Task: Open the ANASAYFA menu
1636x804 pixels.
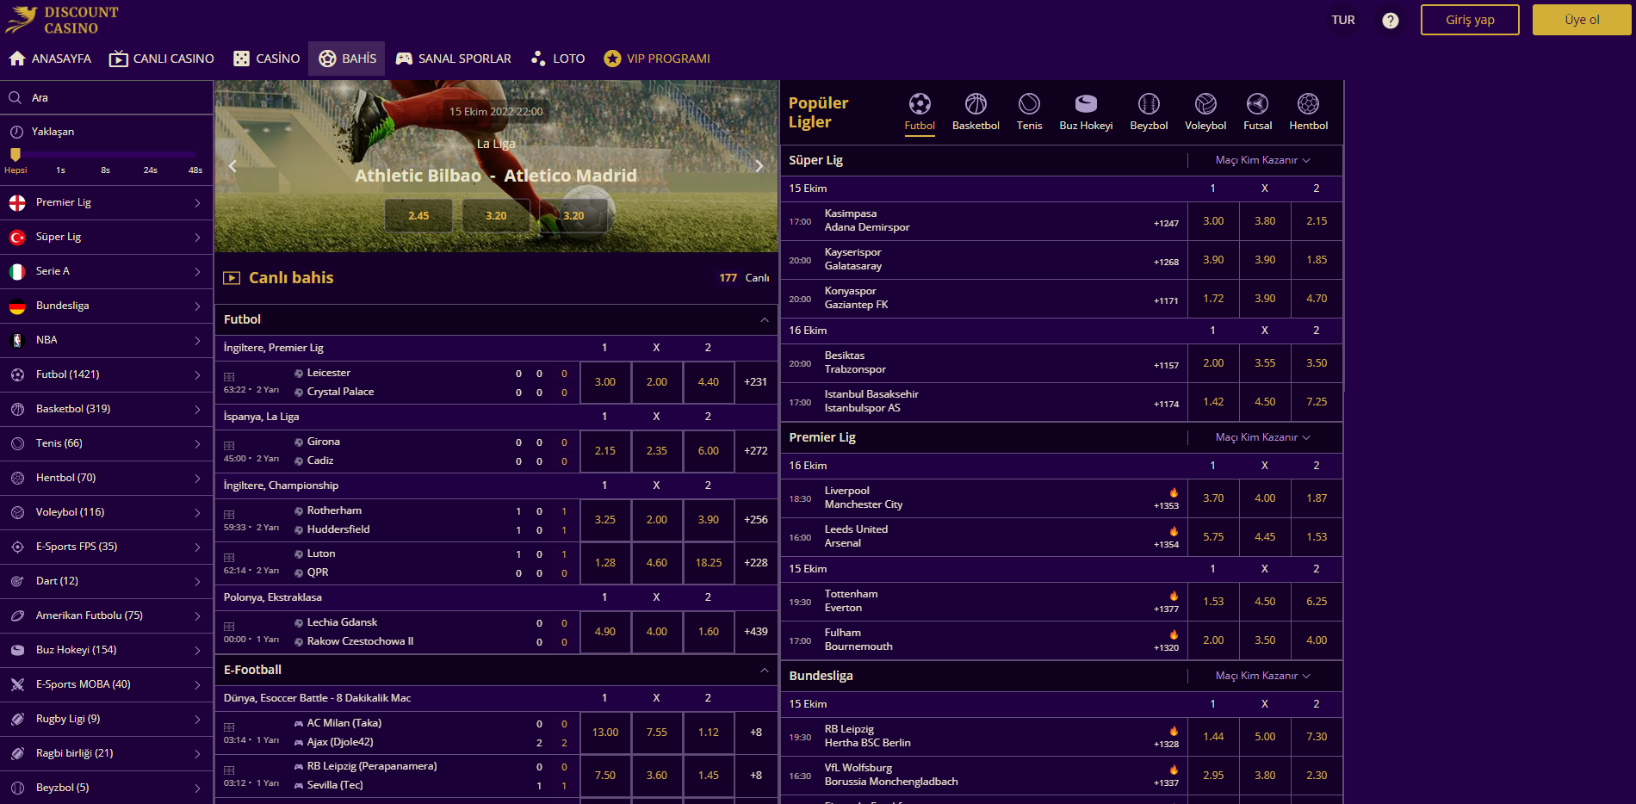Action: 50,59
